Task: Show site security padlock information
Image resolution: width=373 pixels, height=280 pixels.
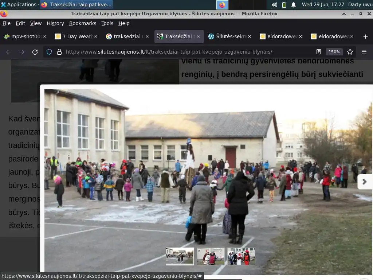Action: coord(59,52)
